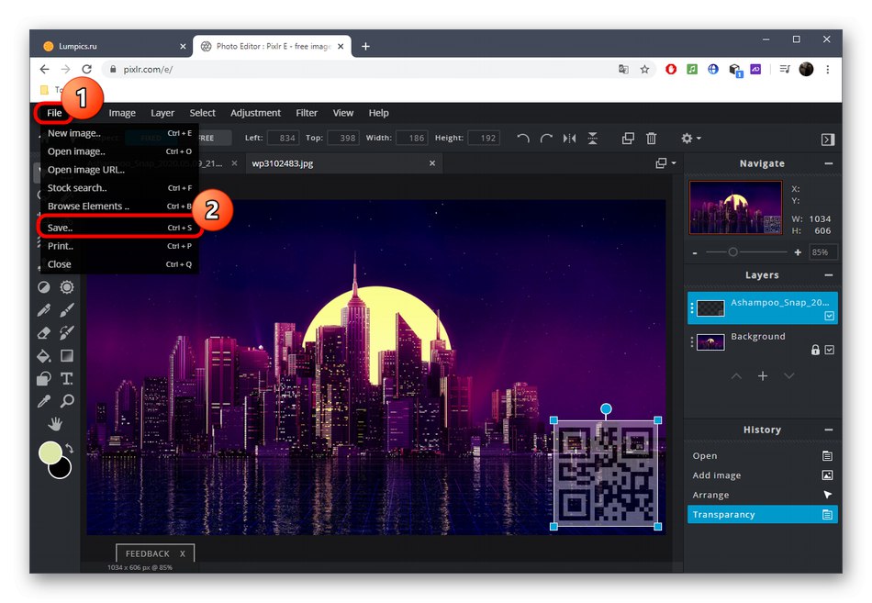Go back in browser history
872x603 pixels.
click(44, 69)
